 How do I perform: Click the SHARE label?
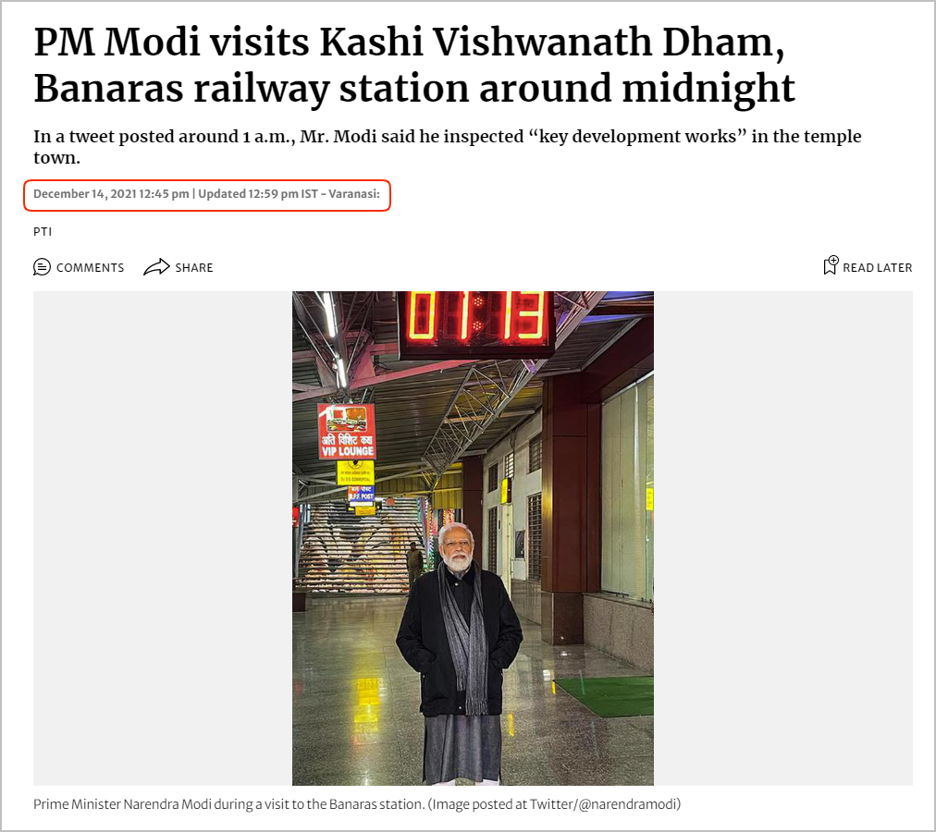coord(194,267)
